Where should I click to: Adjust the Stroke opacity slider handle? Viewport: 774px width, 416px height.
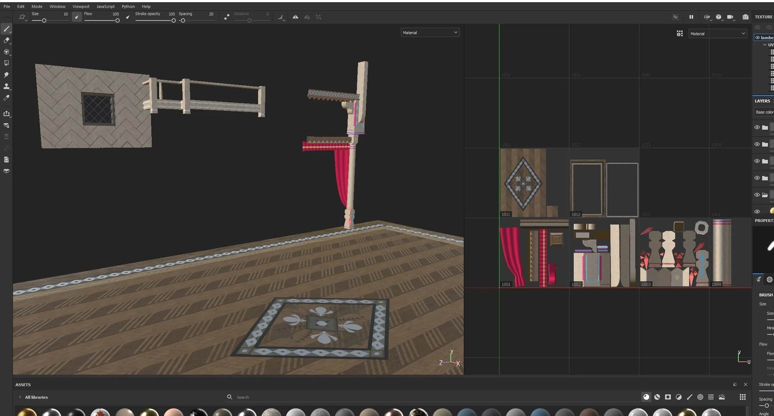click(174, 20)
